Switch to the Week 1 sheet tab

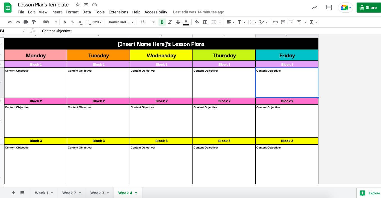(x=41, y=193)
